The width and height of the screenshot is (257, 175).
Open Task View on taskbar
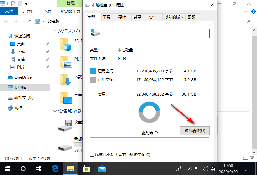click(x=39, y=169)
